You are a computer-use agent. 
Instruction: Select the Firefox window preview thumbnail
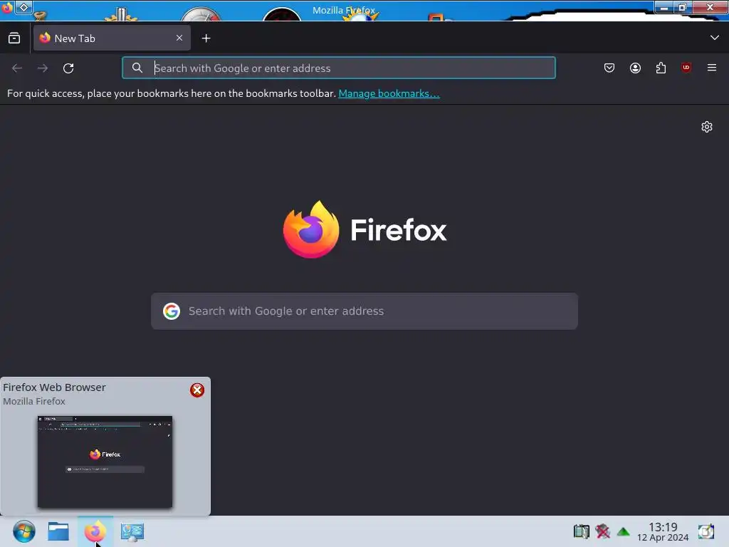click(105, 462)
